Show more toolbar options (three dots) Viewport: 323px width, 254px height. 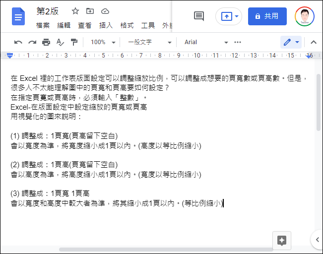click(238, 42)
